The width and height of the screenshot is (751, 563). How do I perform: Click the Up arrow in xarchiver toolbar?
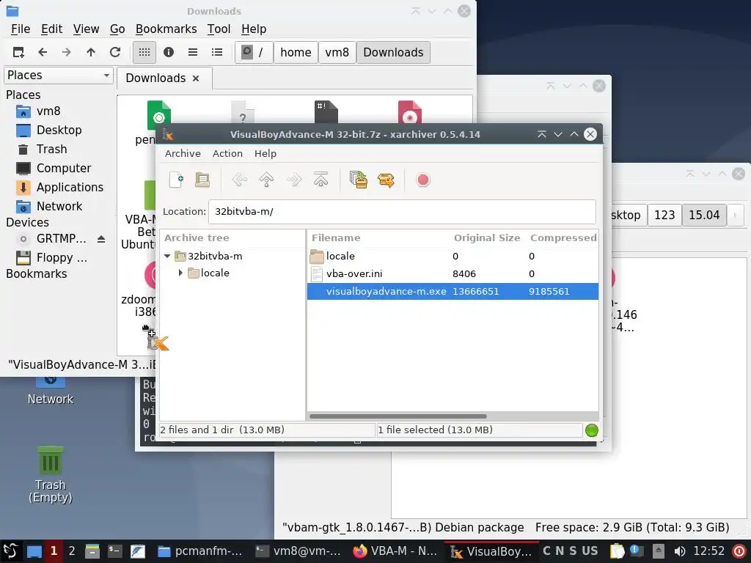[266, 180]
